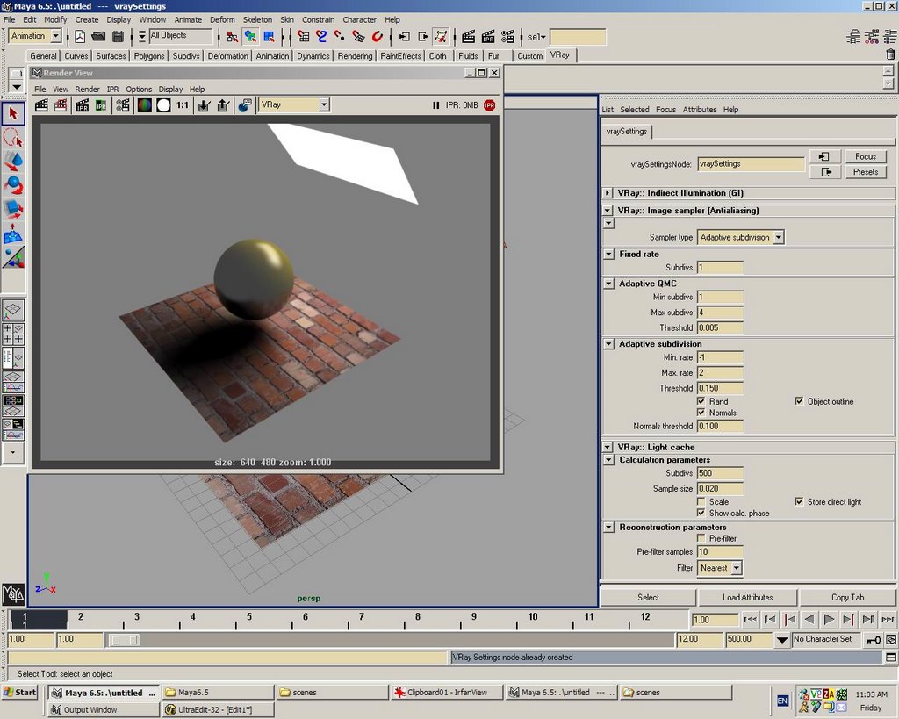The image size is (899, 719).
Task: Click frame 6 on the time slider
Action: [305, 619]
